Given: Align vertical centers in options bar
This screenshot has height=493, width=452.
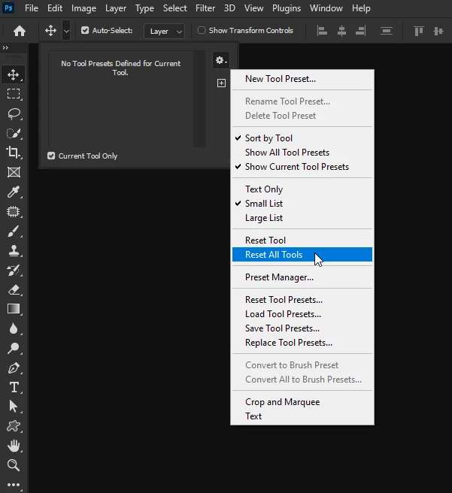Looking at the screenshot, I should 438,31.
